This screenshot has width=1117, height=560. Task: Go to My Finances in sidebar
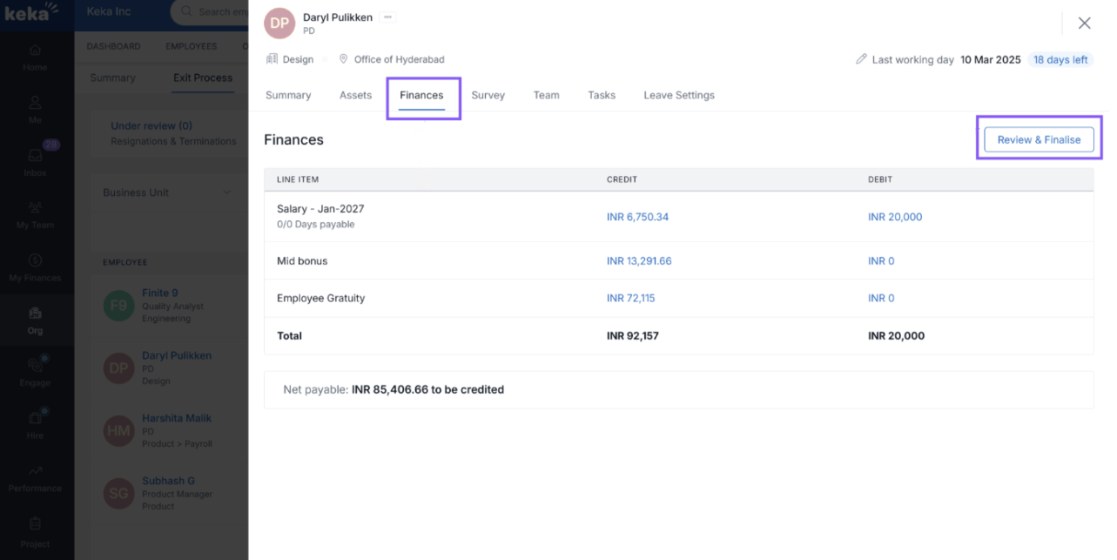pyautogui.click(x=36, y=266)
